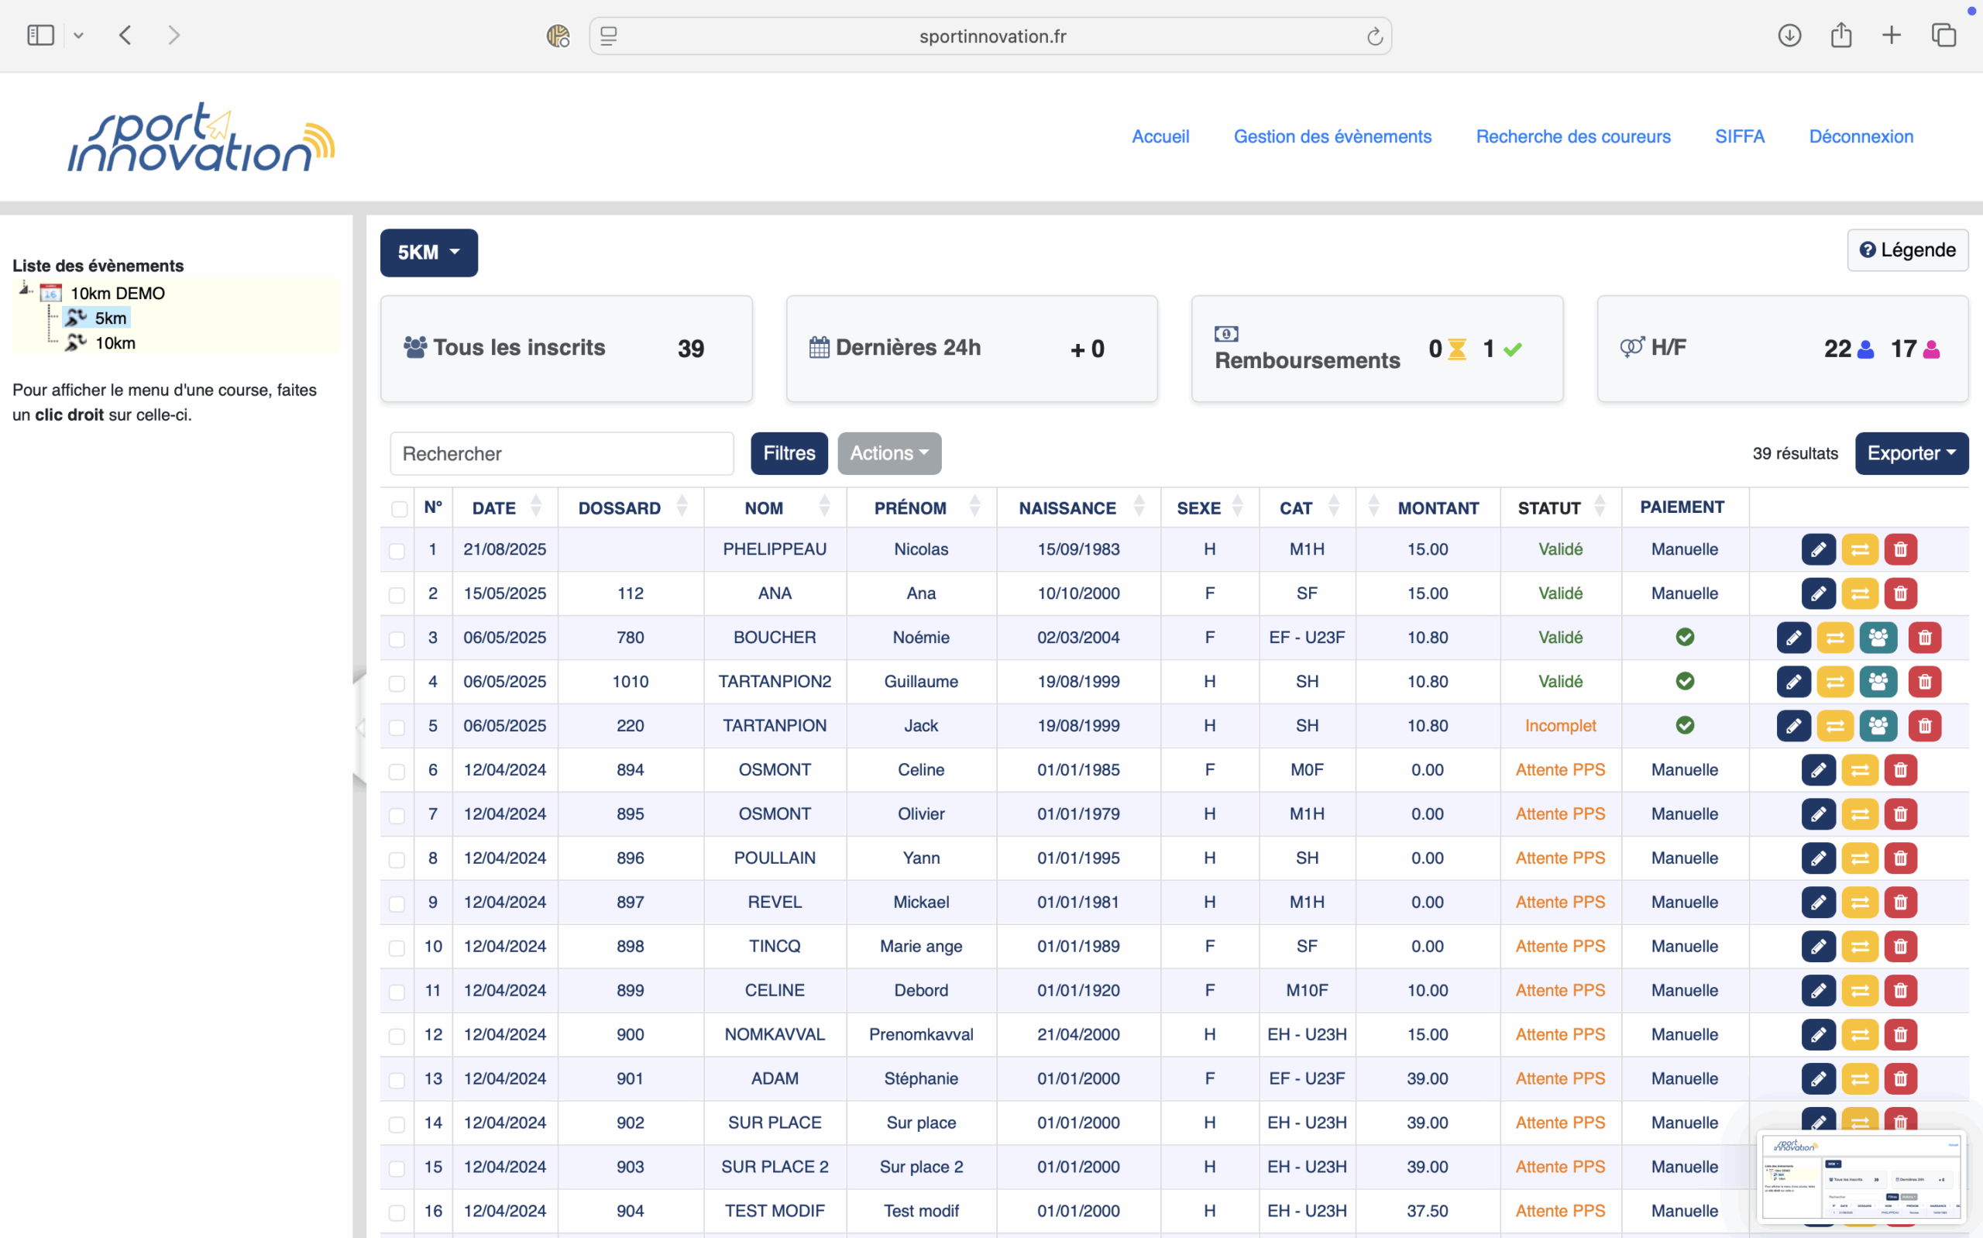Tick the checkbox for row 3 BOUCHER
Image resolution: width=1983 pixels, height=1238 pixels.
point(397,638)
